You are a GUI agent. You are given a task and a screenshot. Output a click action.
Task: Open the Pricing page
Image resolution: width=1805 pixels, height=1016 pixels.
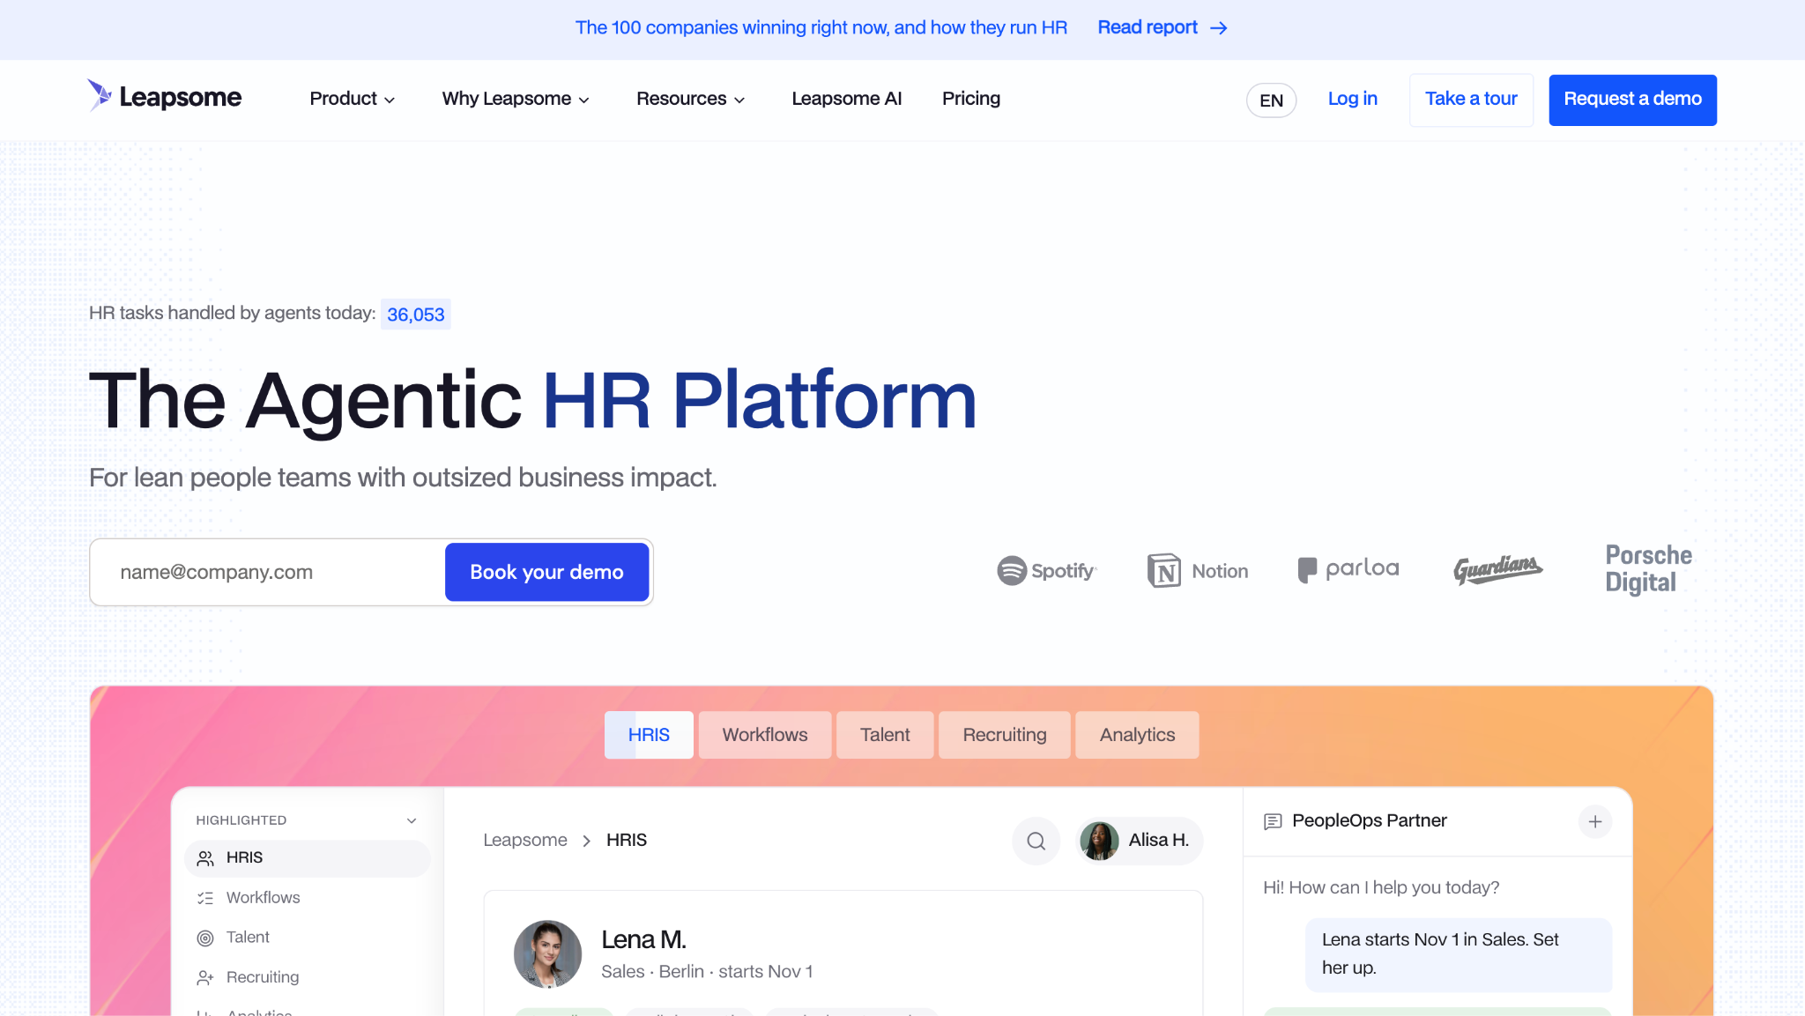(971, 99)
